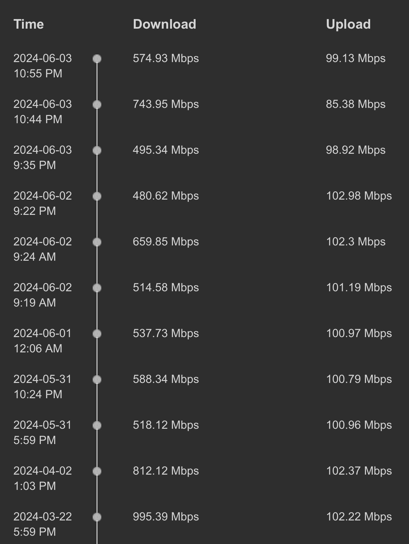Click the timeline dot for 2024-06-03 10:55 PM
The width and height of the screenshot is (409, 544).
click(97, 59)
